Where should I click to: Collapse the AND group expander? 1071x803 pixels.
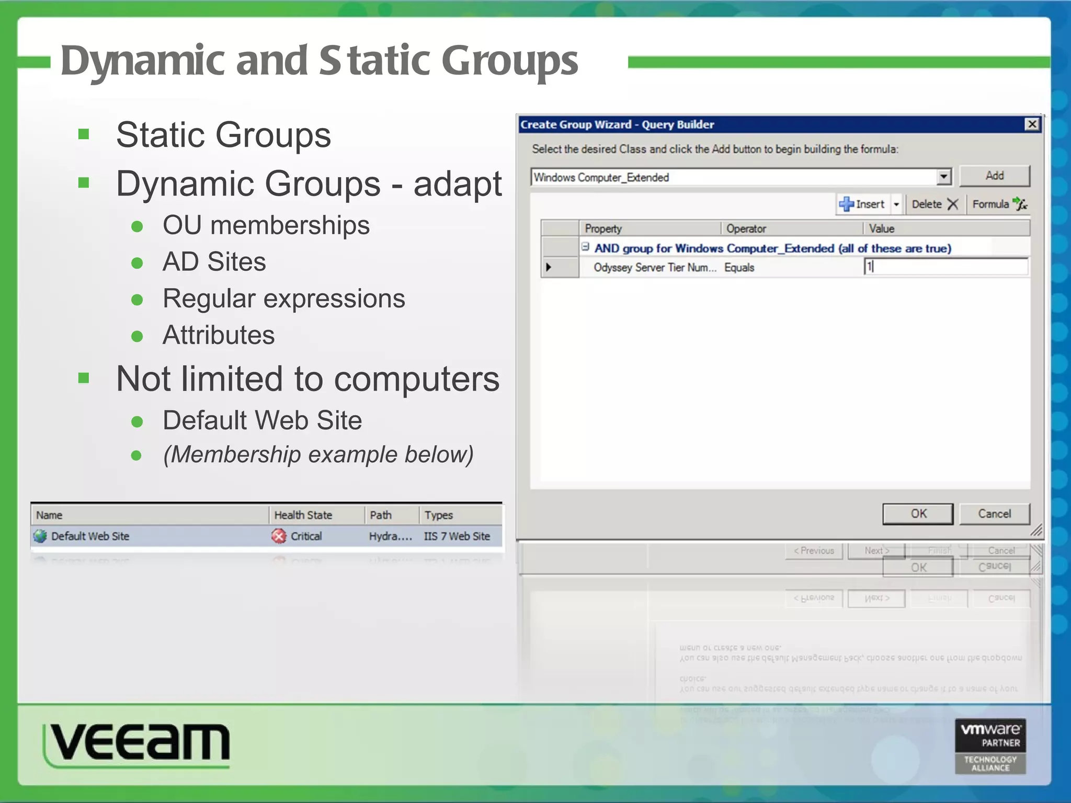pyautogui.click(x=585, y=247)
